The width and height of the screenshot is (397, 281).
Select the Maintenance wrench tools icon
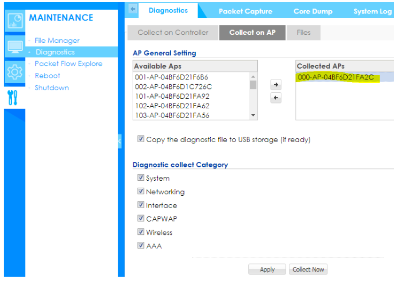click(x=13, y=97)
